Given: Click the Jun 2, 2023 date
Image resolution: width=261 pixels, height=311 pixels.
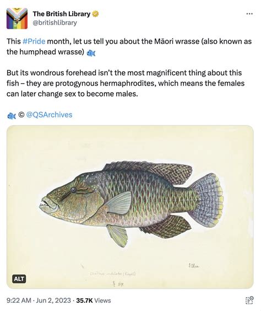Looking at the screenshot, I should [53, 301].
